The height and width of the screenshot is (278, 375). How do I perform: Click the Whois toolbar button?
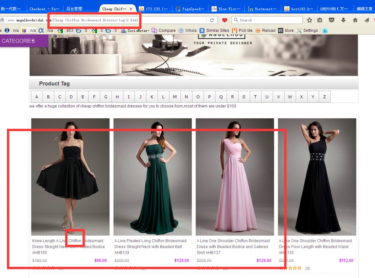187,31
